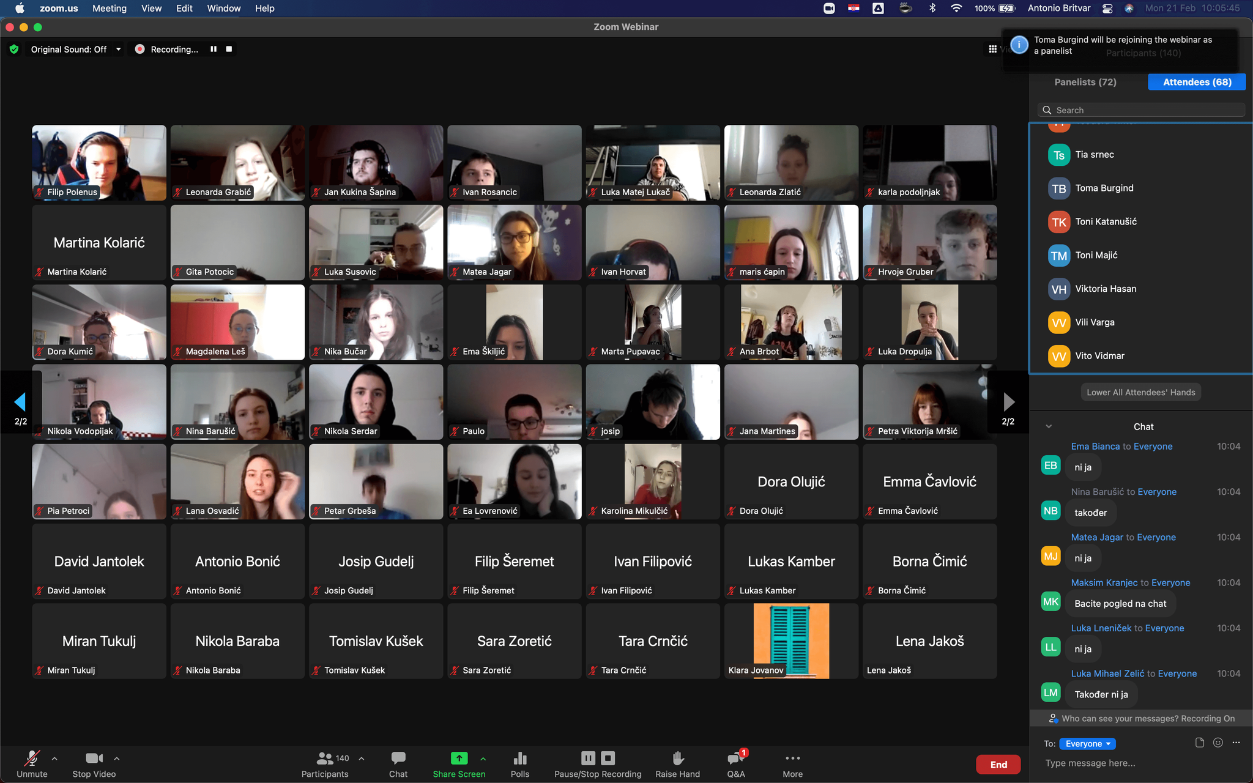Click the info icon in the notification banner

click(1019, 45)
